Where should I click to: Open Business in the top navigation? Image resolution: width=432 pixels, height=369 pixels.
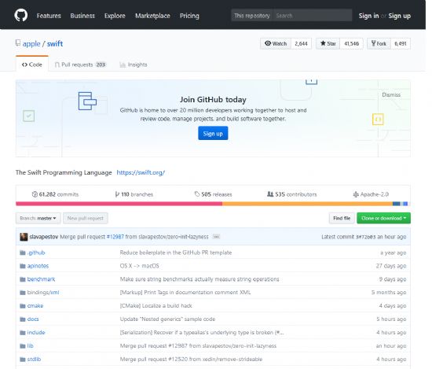click(82, 16)
